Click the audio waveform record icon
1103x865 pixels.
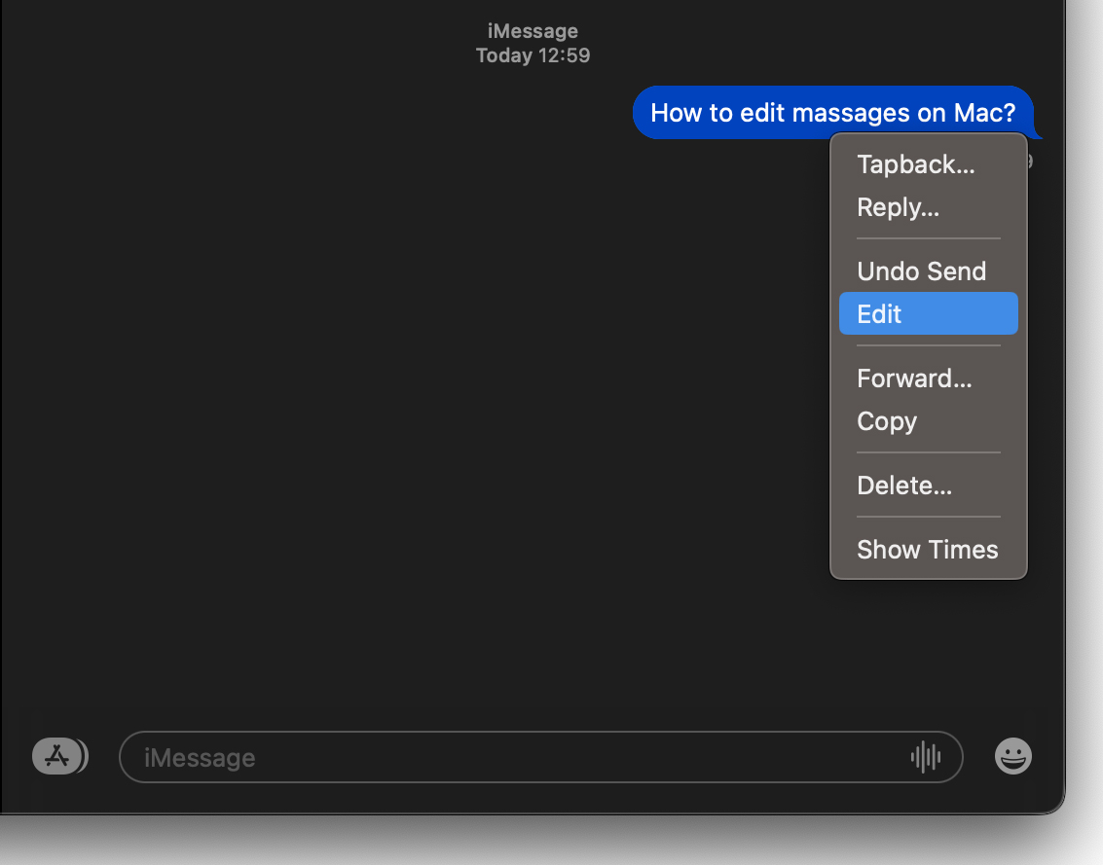925,756
